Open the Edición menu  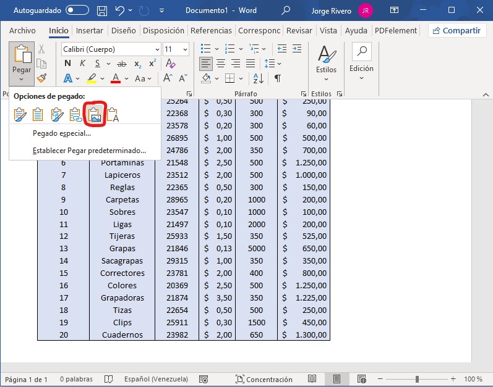[x=362, y=62]
